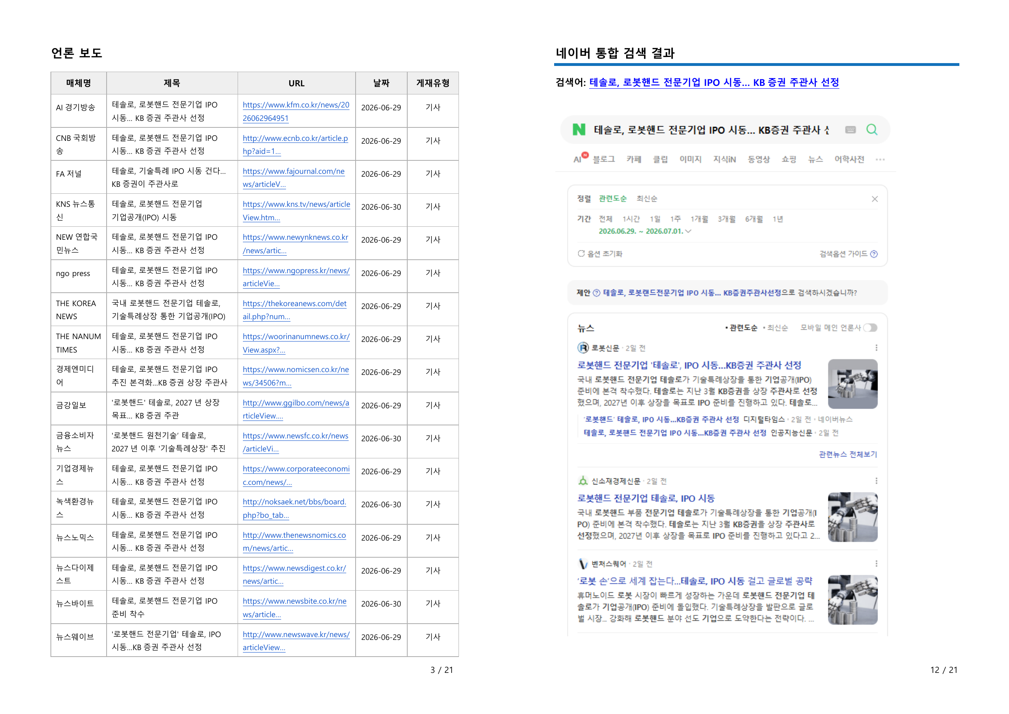Switch to the 이미지 tab
The width and height of the screenshot is (1009, 714).
click(x=690, y=160)
